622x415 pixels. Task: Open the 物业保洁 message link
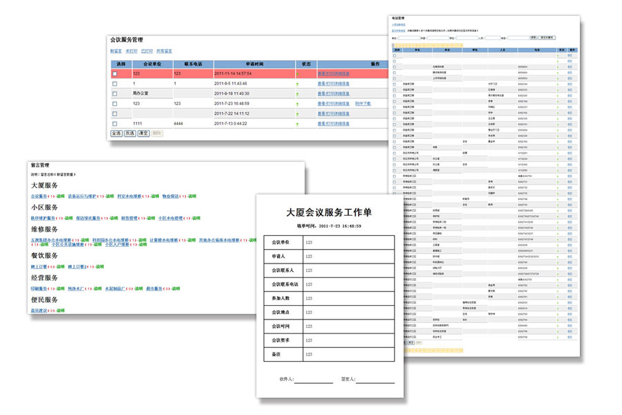[x=171, y=196]
